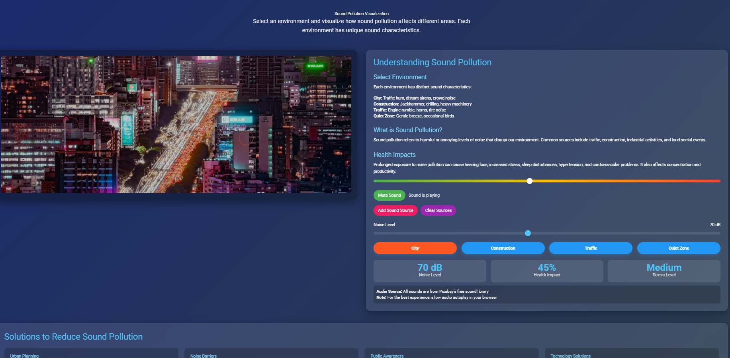Open the Noise Barriers solution card
The height and width of the screenshot is (358, 730).
coord(271,354)
